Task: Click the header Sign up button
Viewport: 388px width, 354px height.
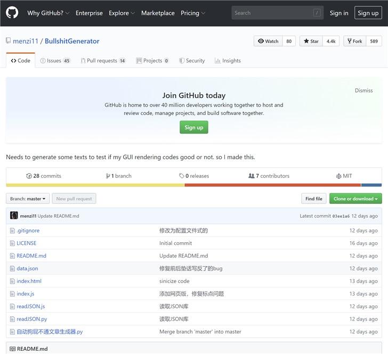Action: [368, 13]
